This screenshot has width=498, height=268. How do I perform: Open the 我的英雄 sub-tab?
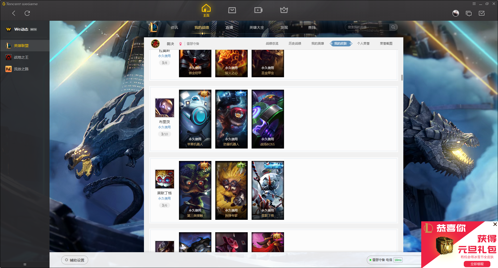click(318, 44)
